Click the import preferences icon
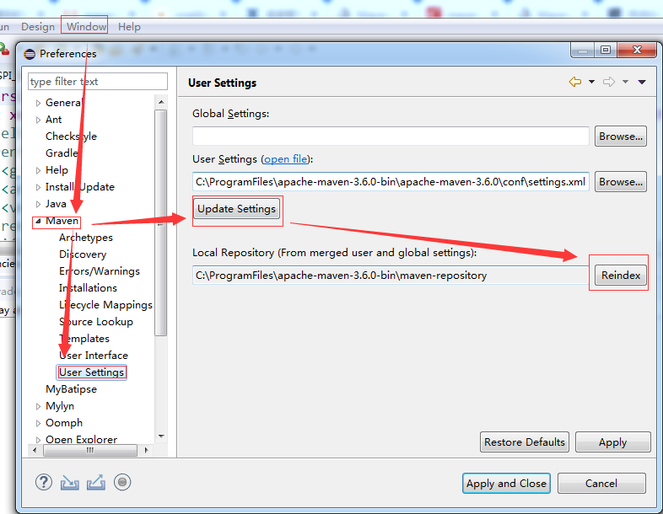Image resolution: width=663 pixels, height=514 pixels. (69, 482)
